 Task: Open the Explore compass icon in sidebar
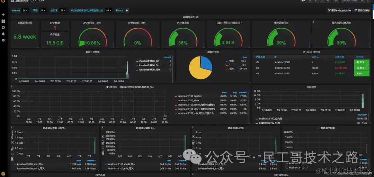tap(3, 27)
